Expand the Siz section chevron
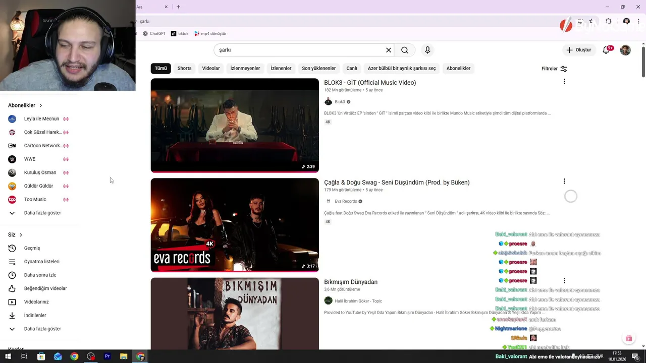Viewport: 646px width, 363px height. point(21,235)
